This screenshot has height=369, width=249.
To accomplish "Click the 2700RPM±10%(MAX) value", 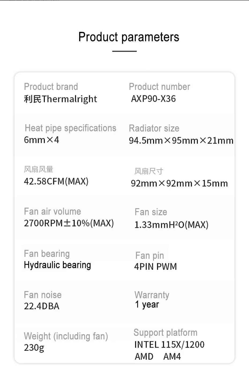I will coord(69,223).
